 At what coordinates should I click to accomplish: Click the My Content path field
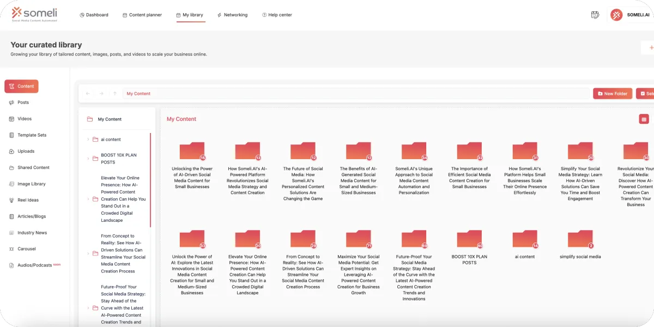(x=355, y=94)
